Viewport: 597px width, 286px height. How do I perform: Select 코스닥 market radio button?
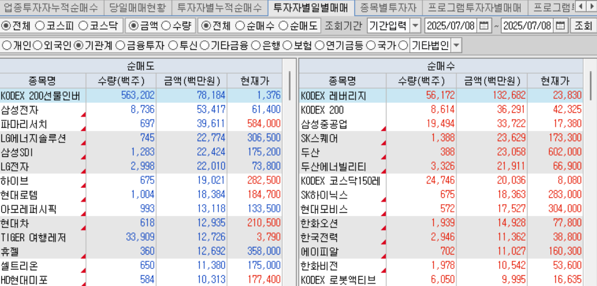point(83,26)
